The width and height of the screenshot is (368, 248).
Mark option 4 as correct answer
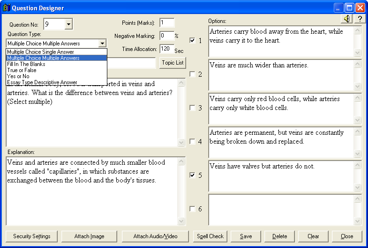tap(192, 141)
